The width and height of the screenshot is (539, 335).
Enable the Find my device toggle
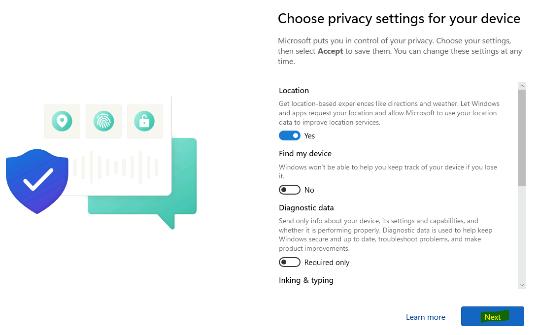click(289, 190)
